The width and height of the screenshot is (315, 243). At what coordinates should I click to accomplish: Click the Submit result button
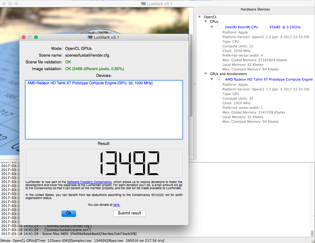click(x=130, y=213)
